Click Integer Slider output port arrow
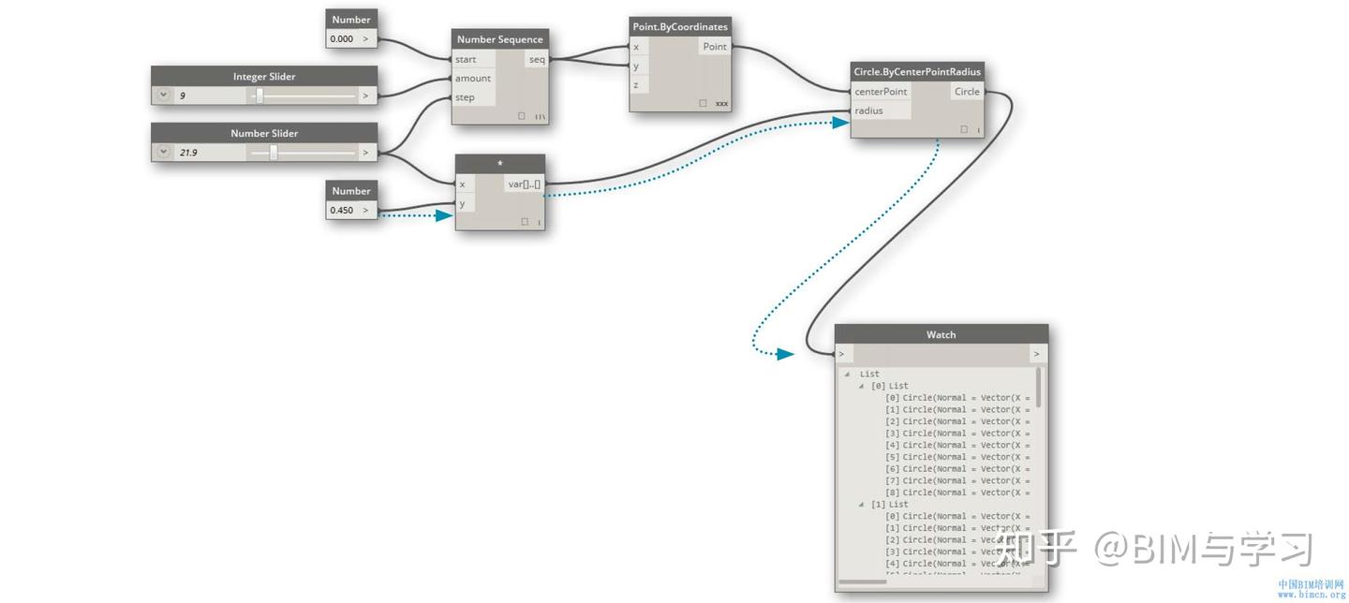The image size is (1349, 603). pos(366,96)
